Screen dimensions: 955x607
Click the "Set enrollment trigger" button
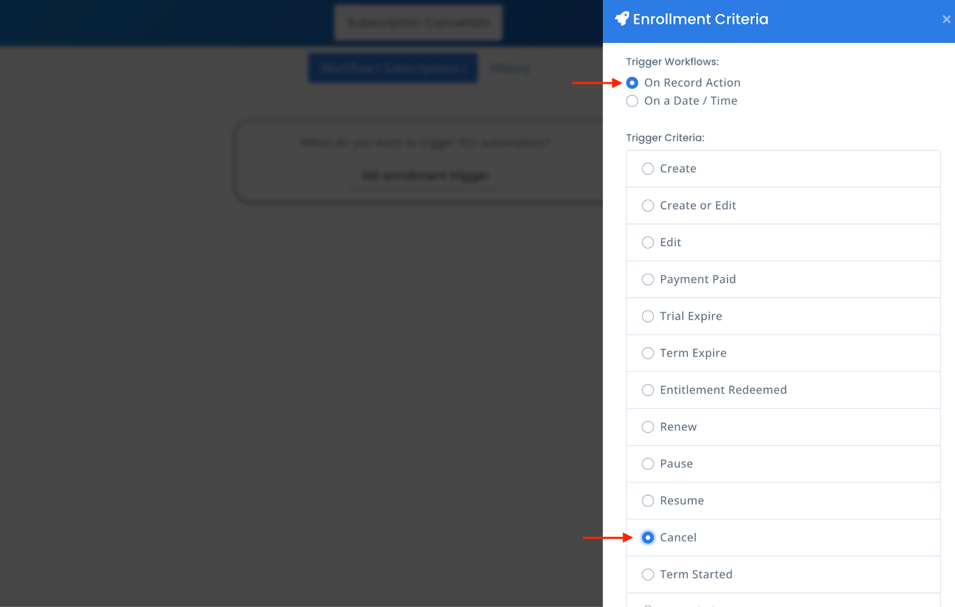(x=424, y=175)
